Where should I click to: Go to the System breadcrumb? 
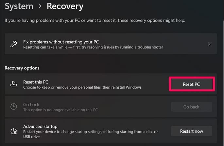(x=19, y=6)
